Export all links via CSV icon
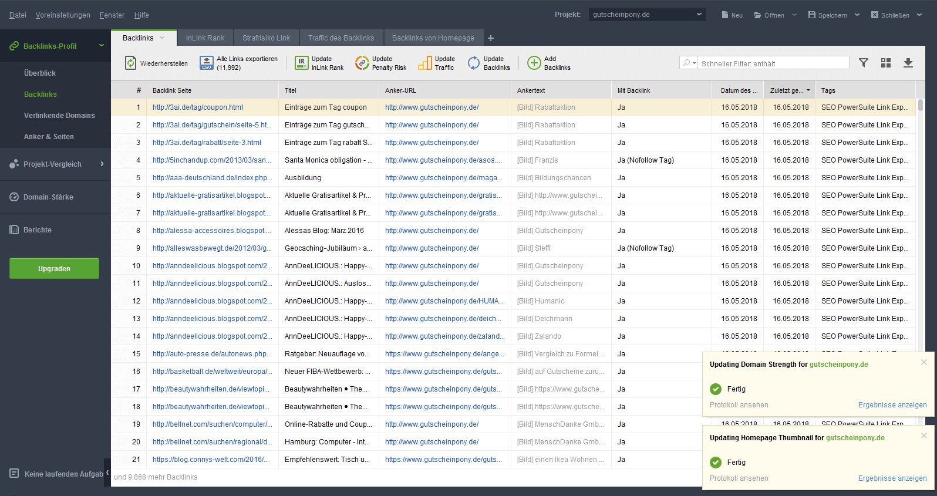 (207, 63)
